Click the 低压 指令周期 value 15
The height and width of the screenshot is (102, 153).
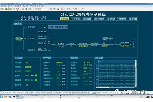[x=85, y=71]
